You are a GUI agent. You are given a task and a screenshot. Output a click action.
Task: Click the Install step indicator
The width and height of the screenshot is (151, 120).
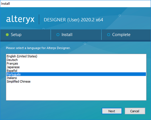(x=76, y=35)
